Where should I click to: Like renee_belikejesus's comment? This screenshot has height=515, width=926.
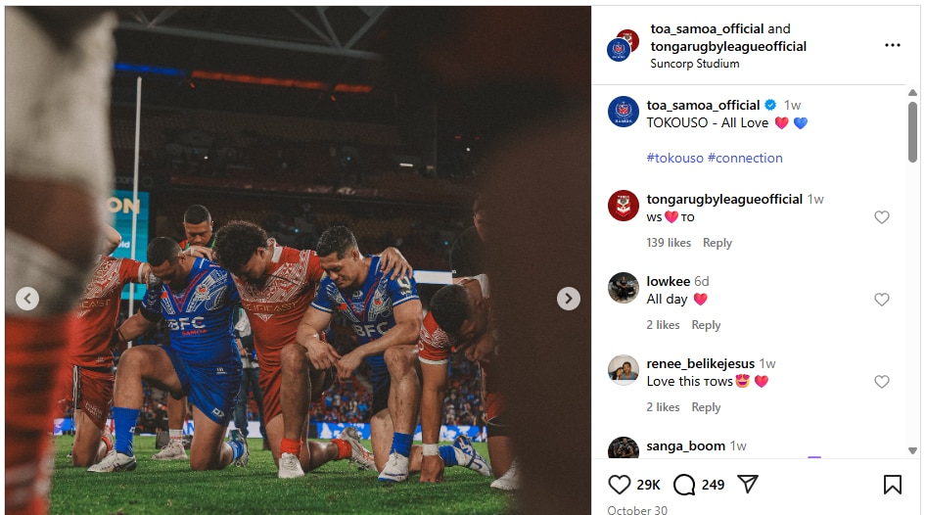[x=882, y=382]
